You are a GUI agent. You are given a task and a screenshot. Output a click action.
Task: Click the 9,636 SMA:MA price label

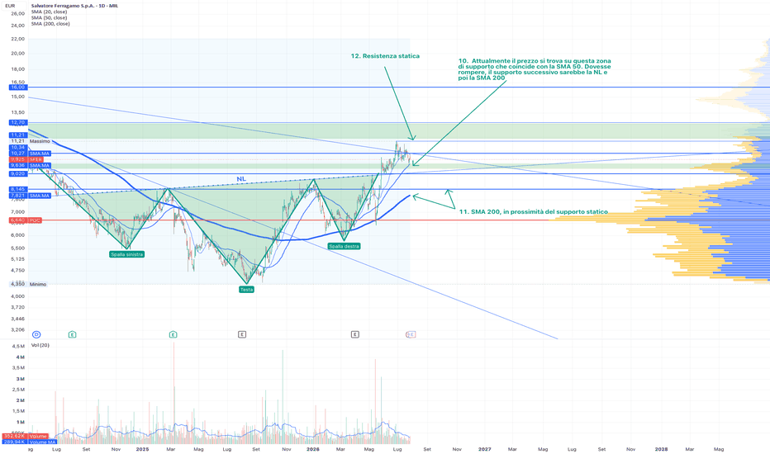coord(30,165)
